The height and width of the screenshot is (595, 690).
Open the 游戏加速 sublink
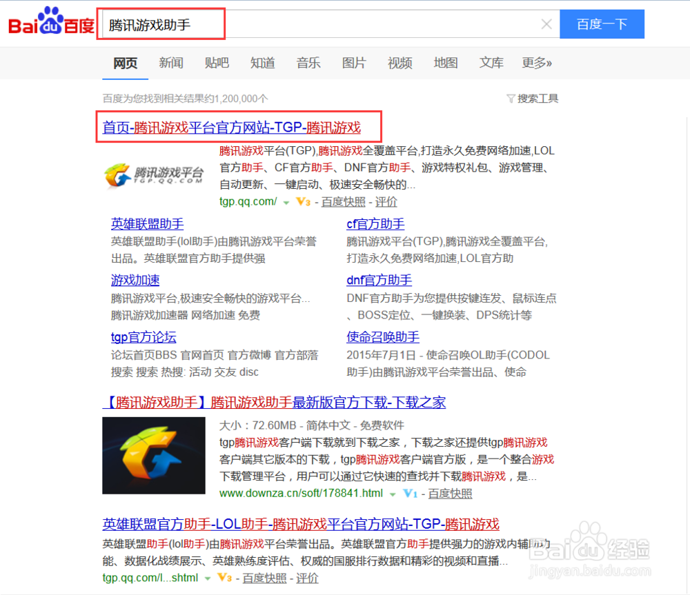(135, 280)
